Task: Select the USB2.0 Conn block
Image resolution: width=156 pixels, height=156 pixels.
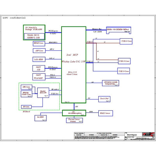Action: [124, 71]
